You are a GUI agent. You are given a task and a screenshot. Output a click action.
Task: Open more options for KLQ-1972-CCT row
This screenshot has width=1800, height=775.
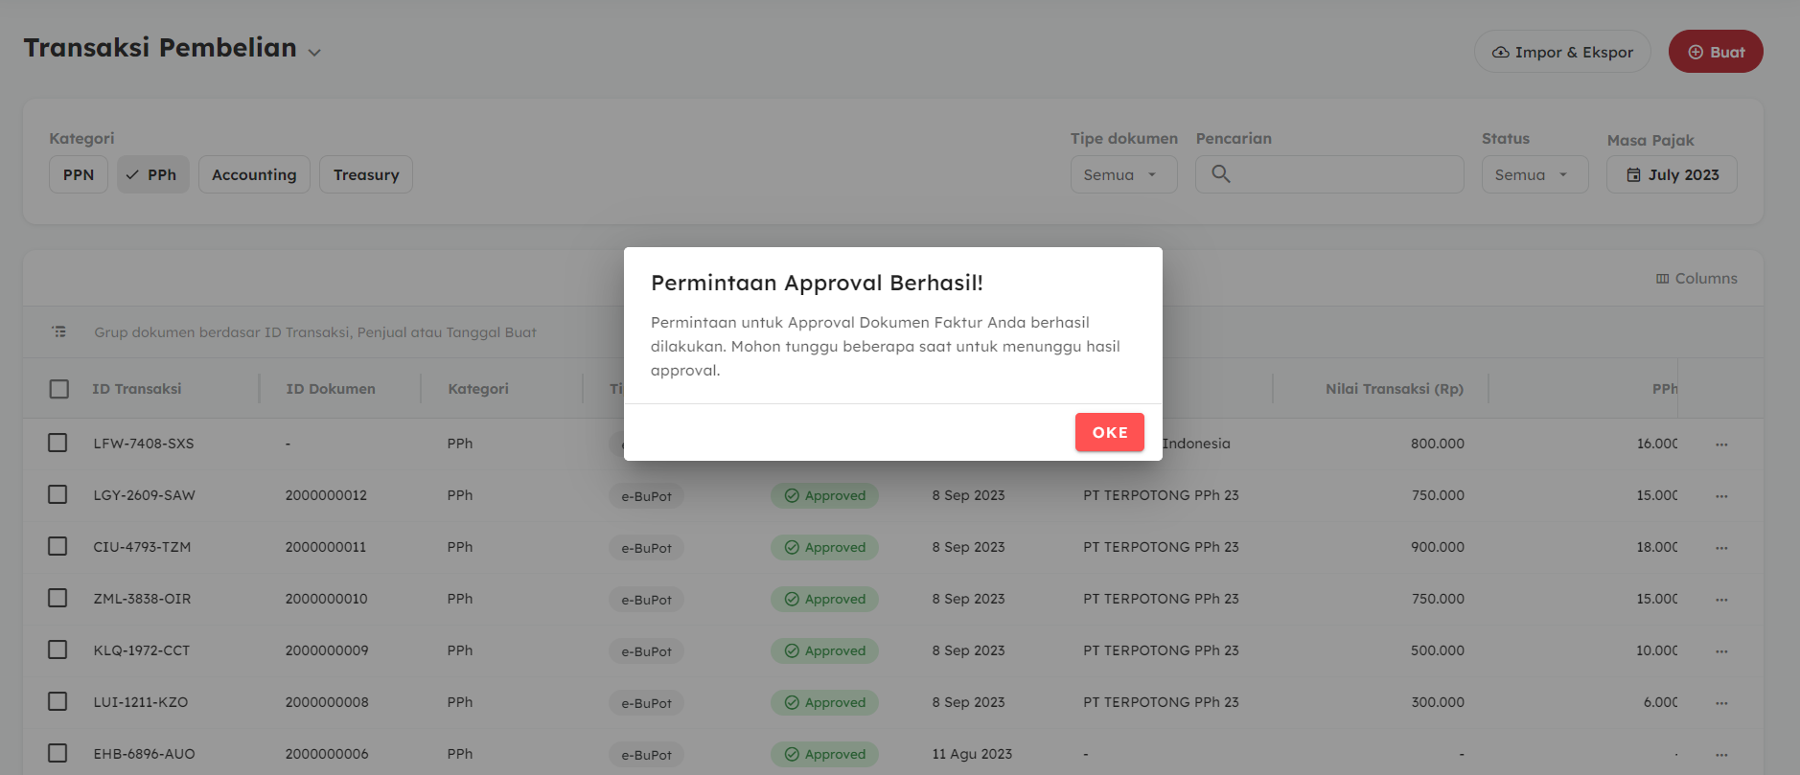coord(1721,651)
